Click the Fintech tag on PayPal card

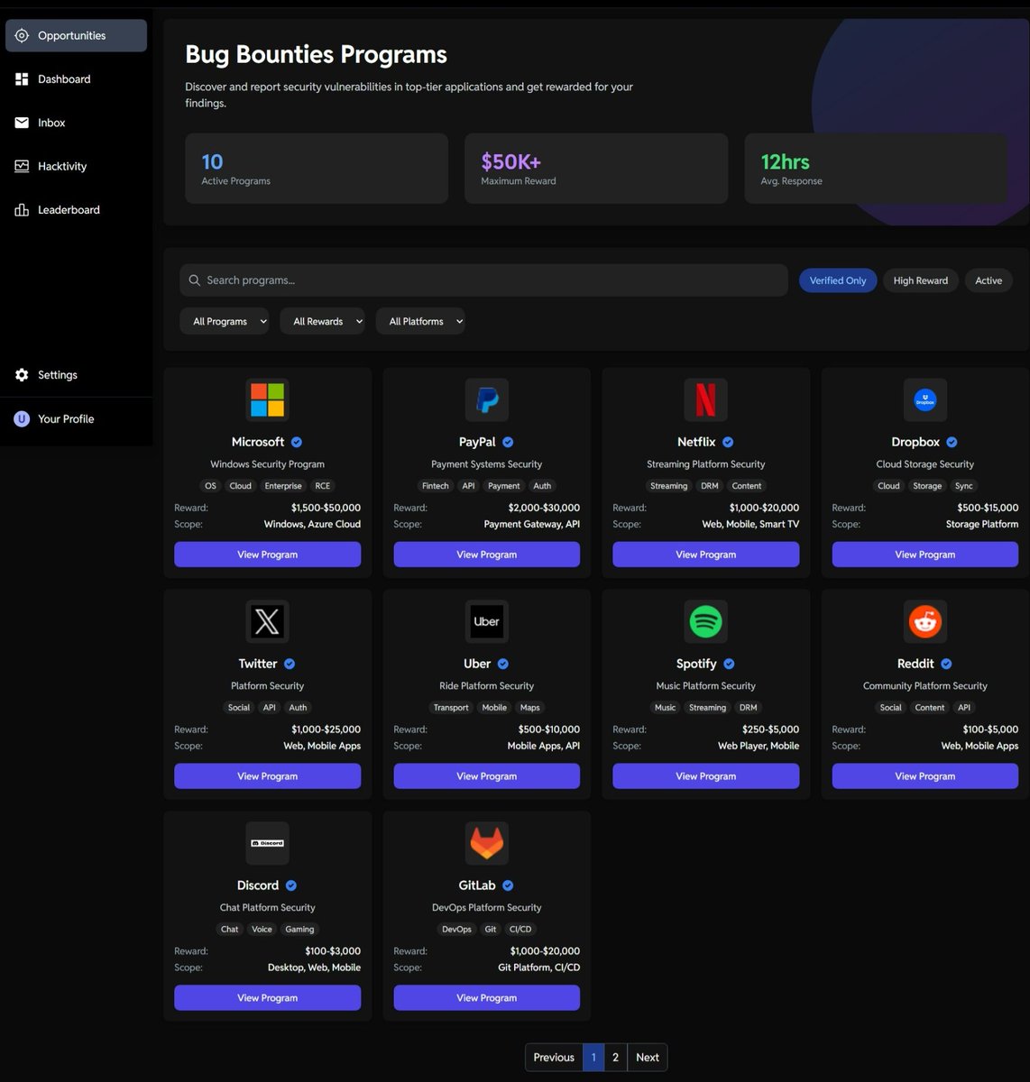coord(436,486)
